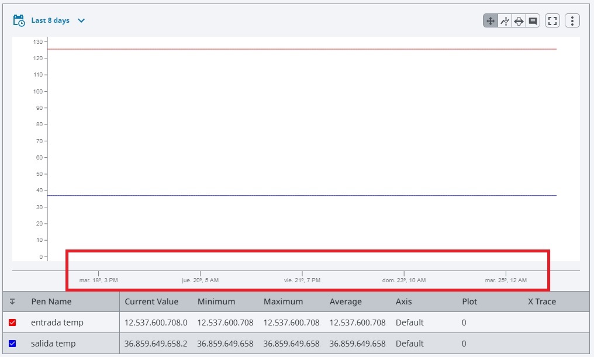Click current value 12.537.600.708.0
594x357 pixels.
click(156, 323)
